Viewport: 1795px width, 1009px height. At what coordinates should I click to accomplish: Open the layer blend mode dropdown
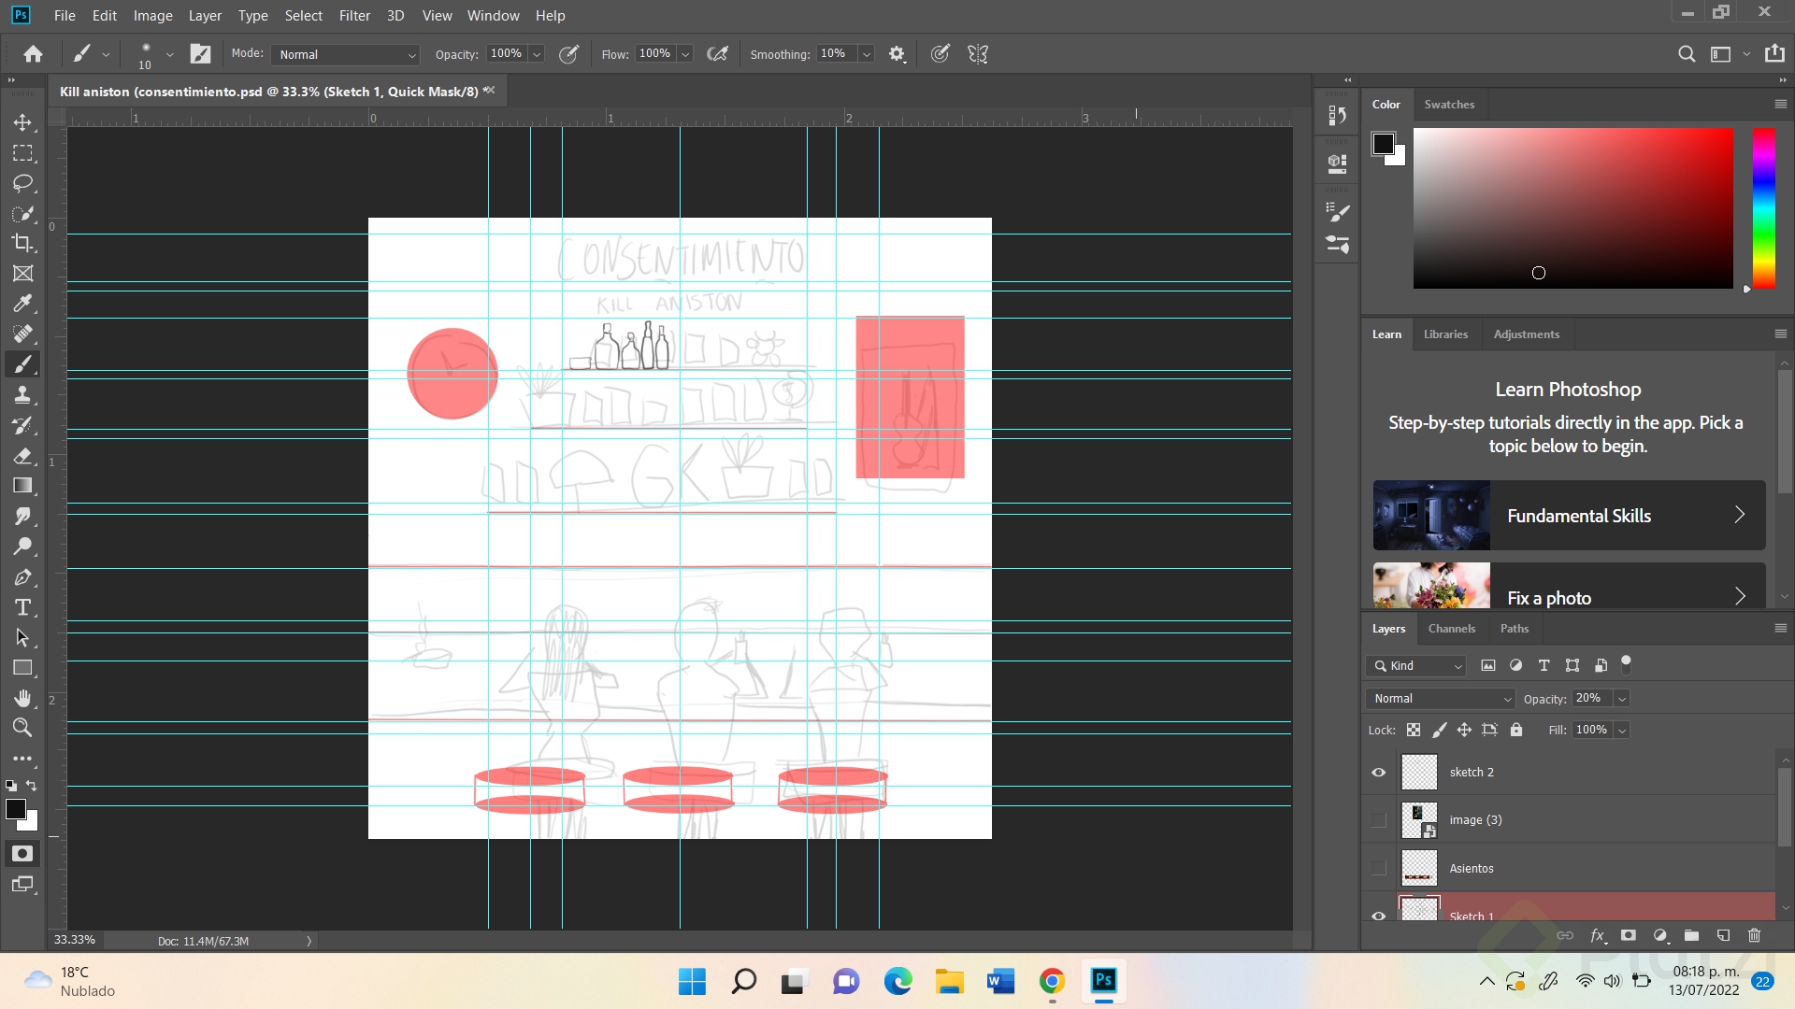(x=1438, y=698)
